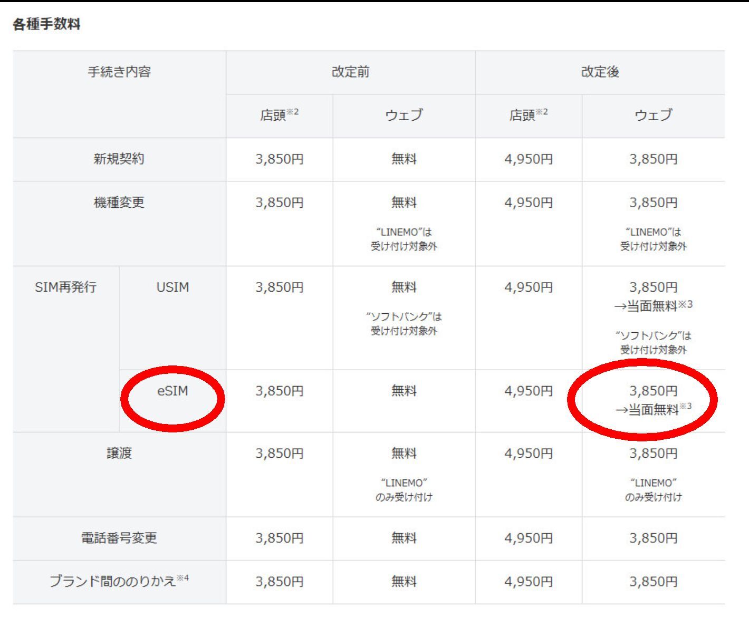Open footnote ※4 next to ブランド間ののりかえ
Screen dimensions: 749x617
tap(183, 579)
